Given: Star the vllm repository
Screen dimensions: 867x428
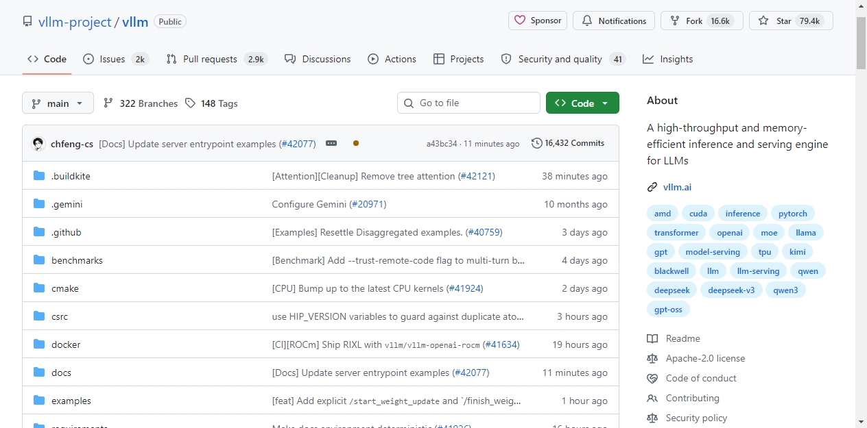Looking at the screenshot, I should pos(791,21).
